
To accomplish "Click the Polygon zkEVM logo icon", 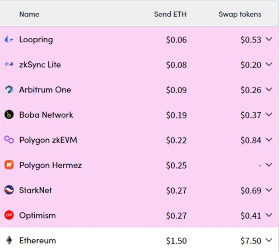I will (9, 140).
